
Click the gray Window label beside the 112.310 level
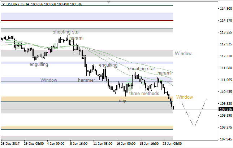(x=183, y=54)
